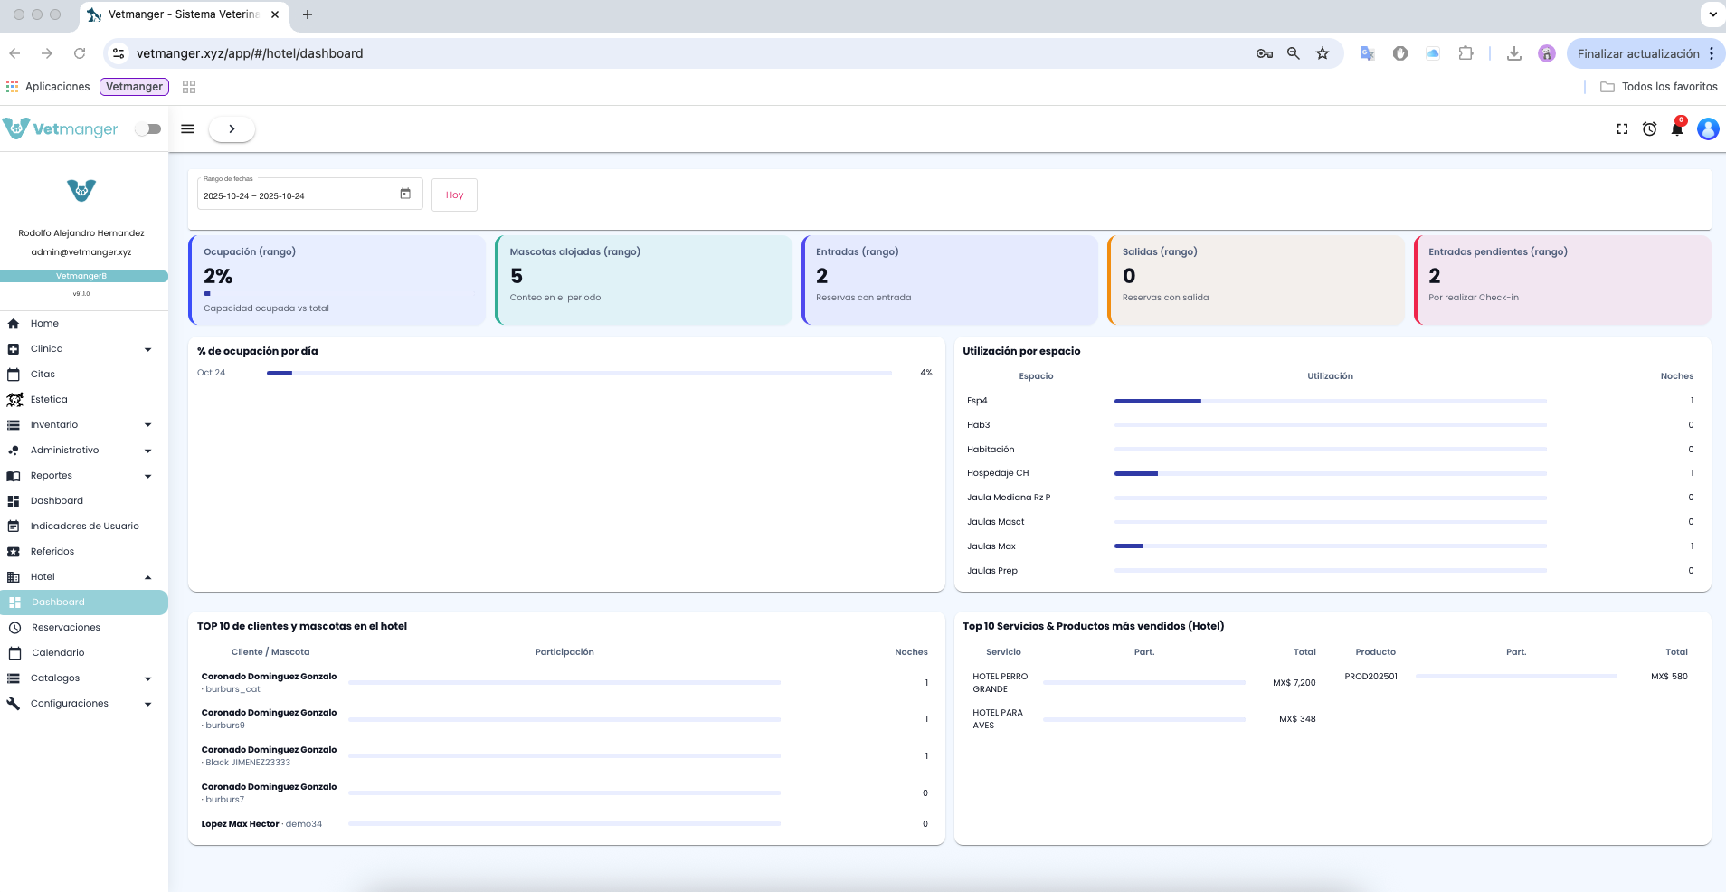This screenshot has width=1726, height=892.
Task: Enter fullscreen mode via expand icon
Action: coord(1622,129)
